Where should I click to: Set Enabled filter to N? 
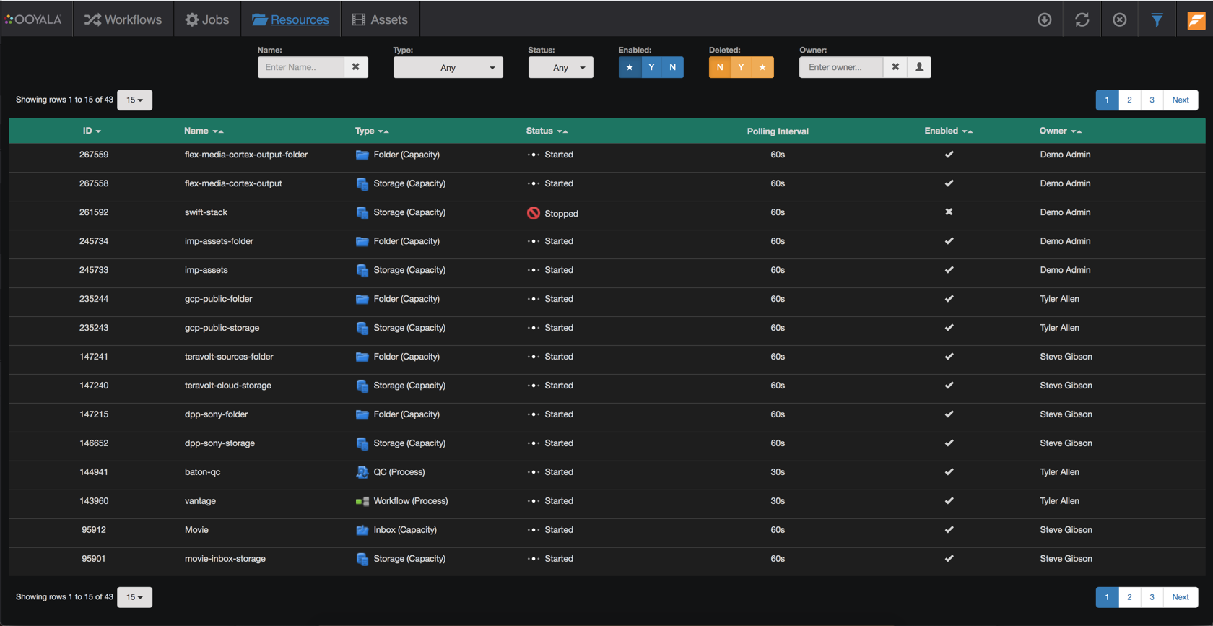[672, 67]
